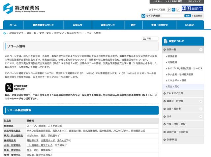Open the リチウム電池使用製品 recall link
This screenshot has width=211, height=157.
point(37,131)
